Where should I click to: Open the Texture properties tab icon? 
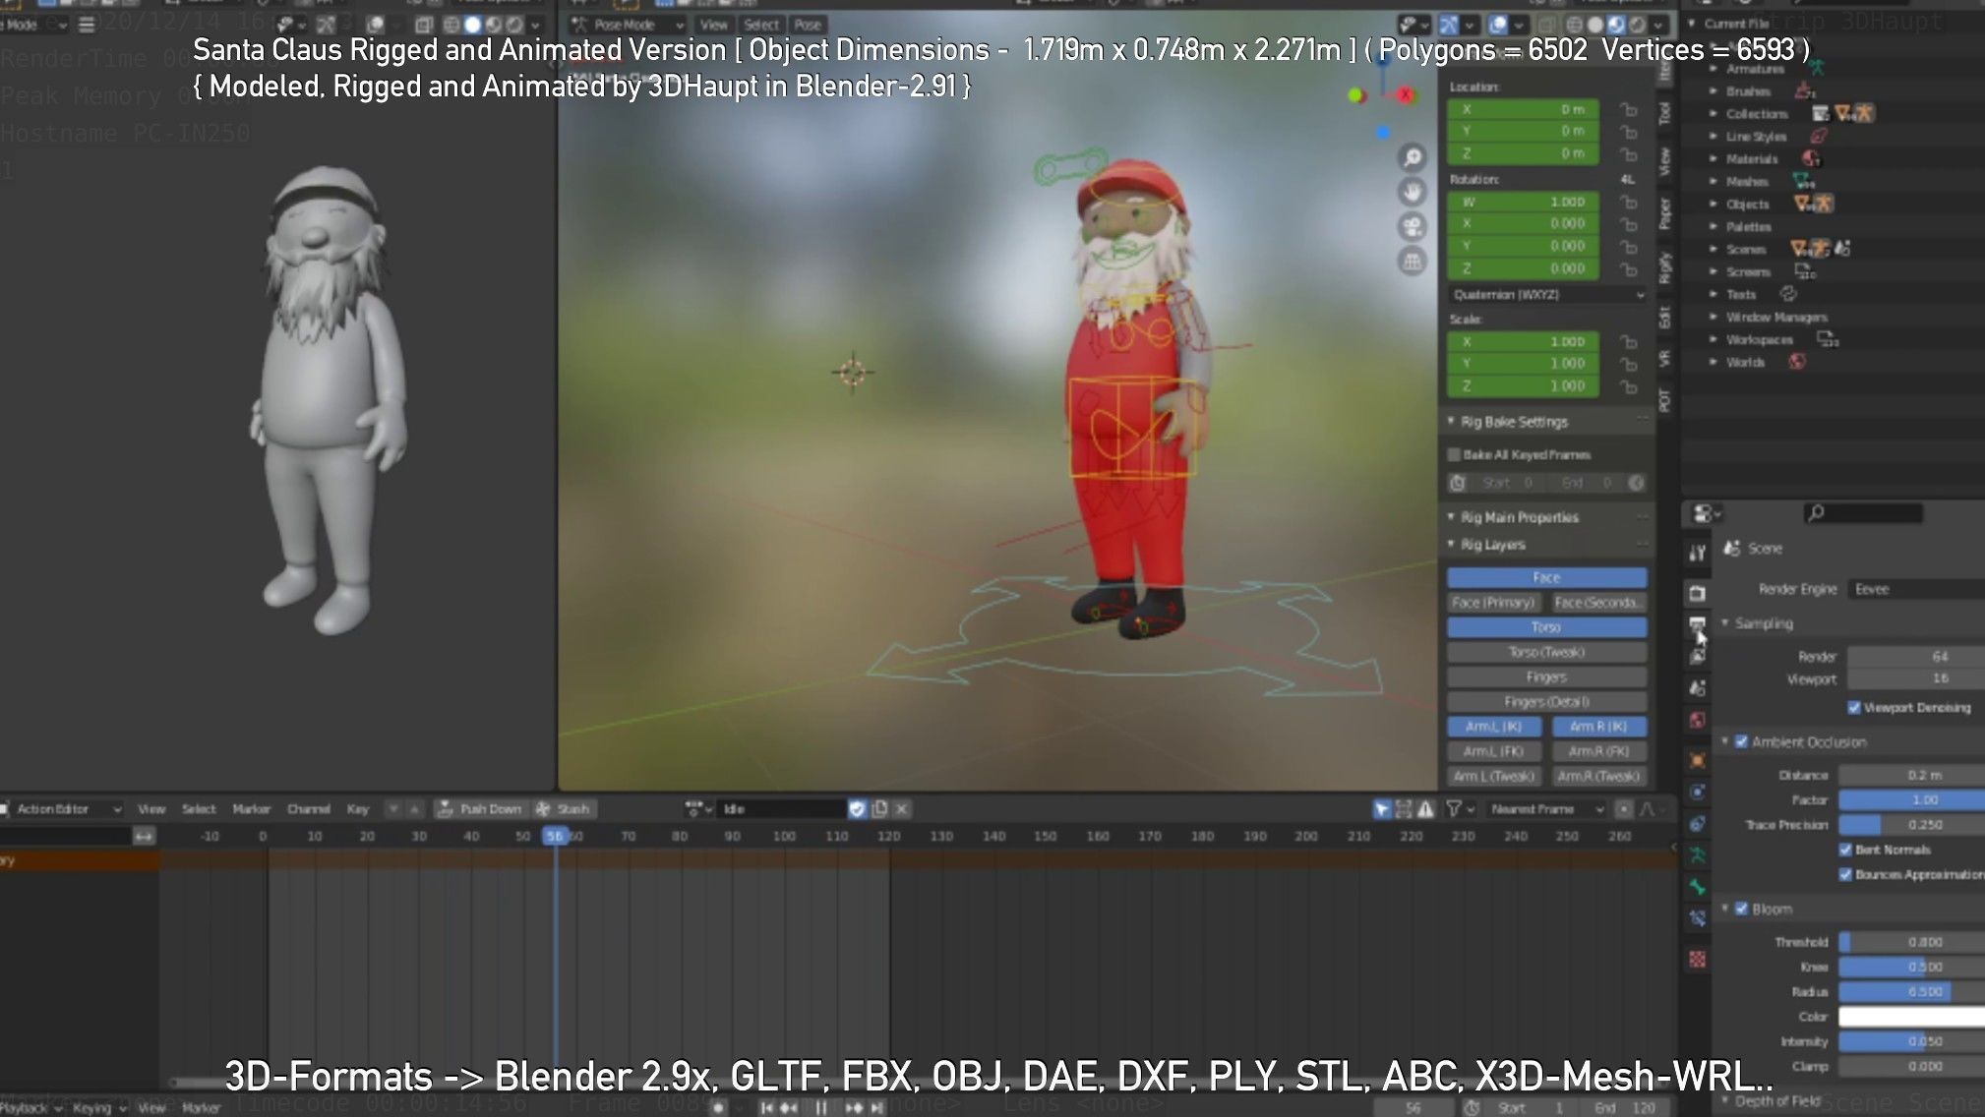coord(1697,959)
